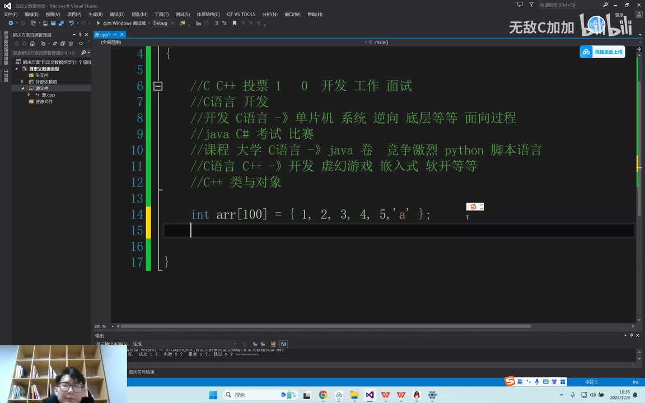Image resolution: width=645 pixels, height=403 pixels.
Task: Click the Home icon in Solution Explorer
Action: [32, 44]
